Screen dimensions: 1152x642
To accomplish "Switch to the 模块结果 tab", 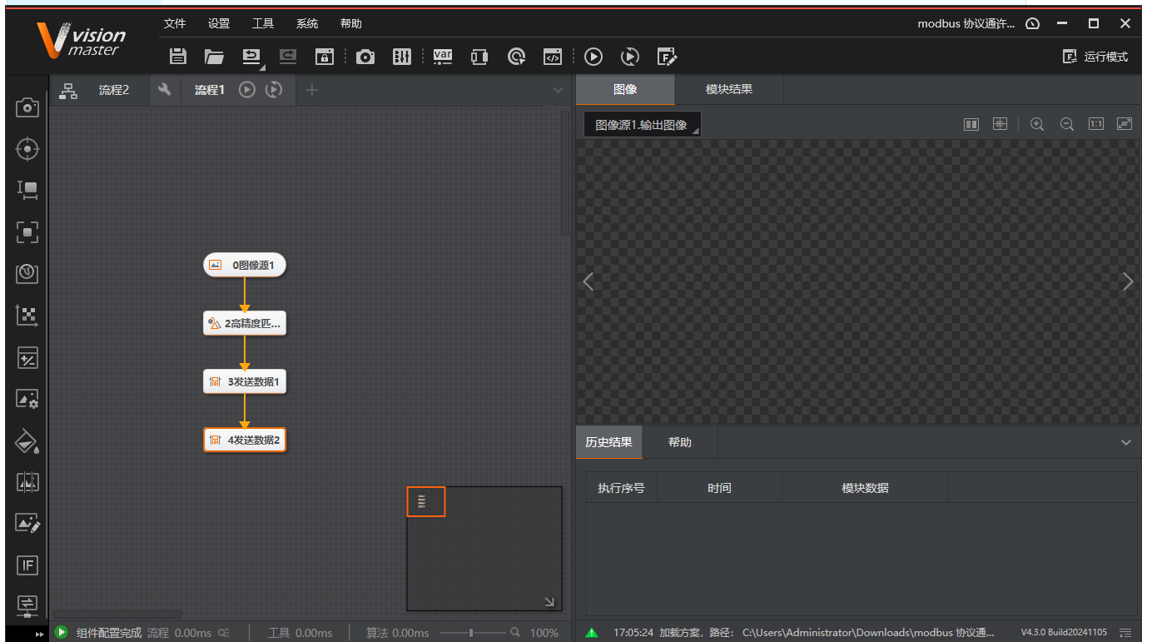I will click(728, 89).
